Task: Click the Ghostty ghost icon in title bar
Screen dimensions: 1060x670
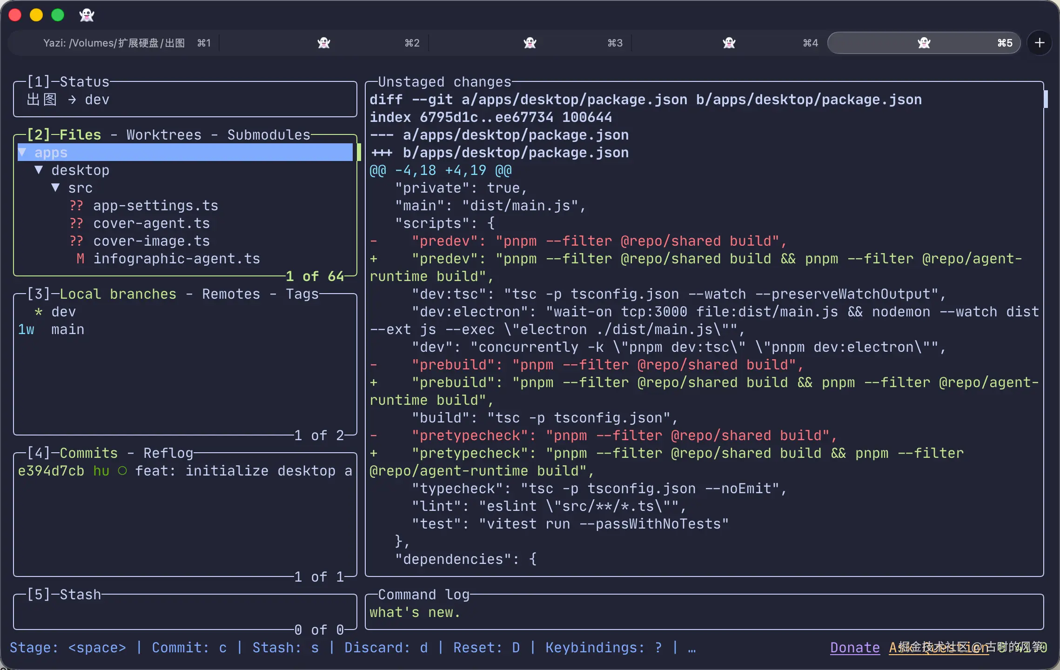Action: pos(87,15)
